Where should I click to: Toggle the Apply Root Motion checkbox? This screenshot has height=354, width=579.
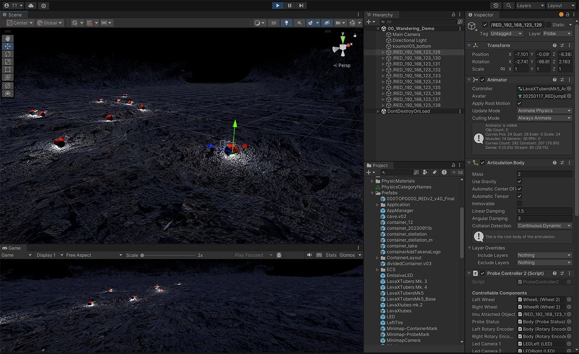click(x=519, y=103)
